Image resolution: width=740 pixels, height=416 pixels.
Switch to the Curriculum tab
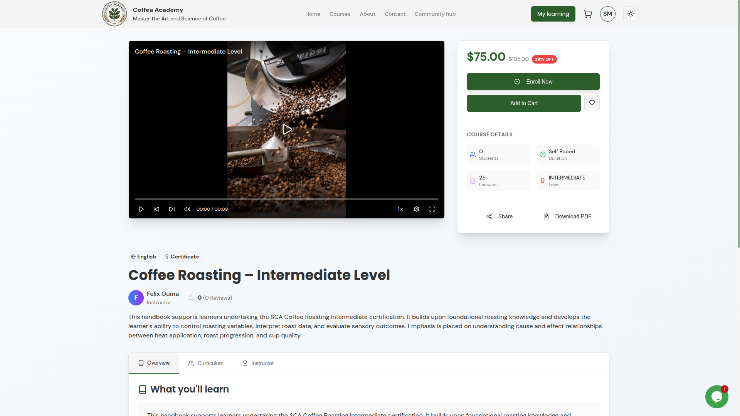[206, 363]
